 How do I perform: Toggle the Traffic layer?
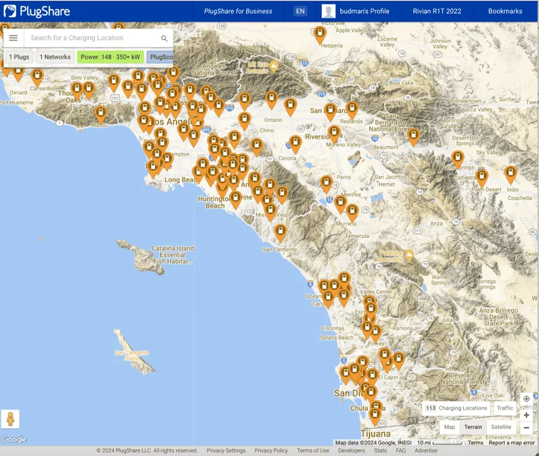pyautogui.click(x=505, y=408)
